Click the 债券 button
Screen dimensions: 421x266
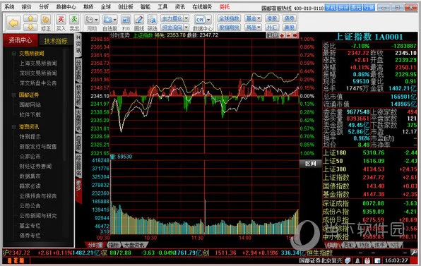pyautogui.click(x=289, y=18)
